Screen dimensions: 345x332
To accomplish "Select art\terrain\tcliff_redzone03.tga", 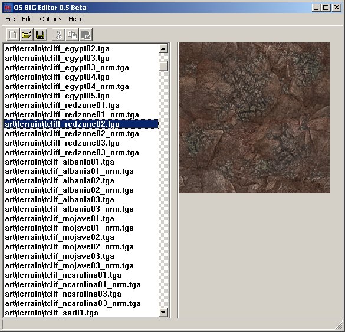I will [x=81, y=143].
